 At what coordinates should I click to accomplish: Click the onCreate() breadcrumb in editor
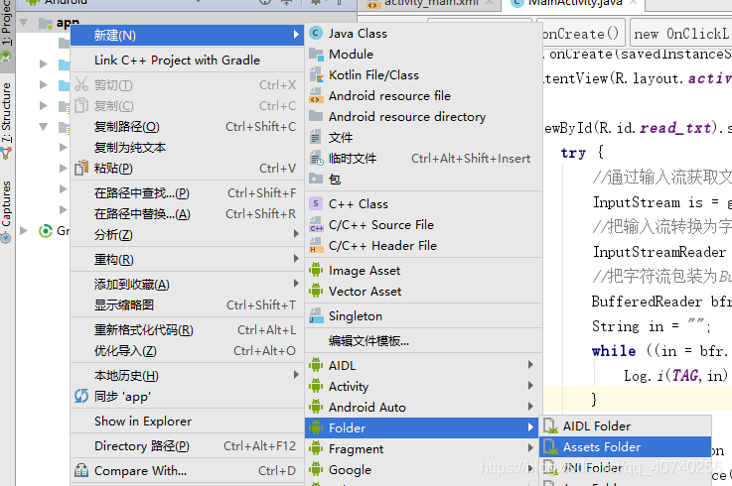[581, 34]
